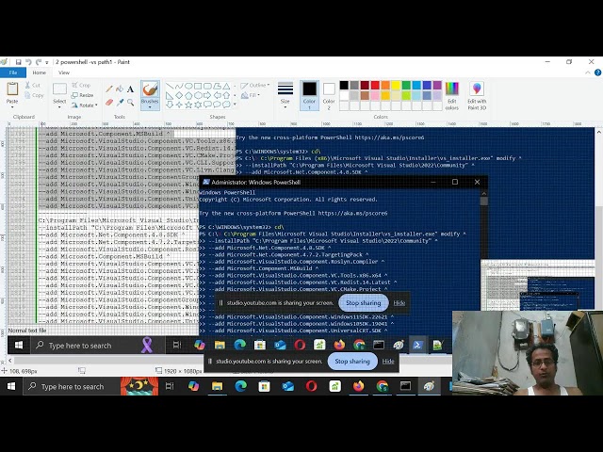Expand the Select options arrow
Image resolution: width=603 pixels, height=452 pixels.
59,107
